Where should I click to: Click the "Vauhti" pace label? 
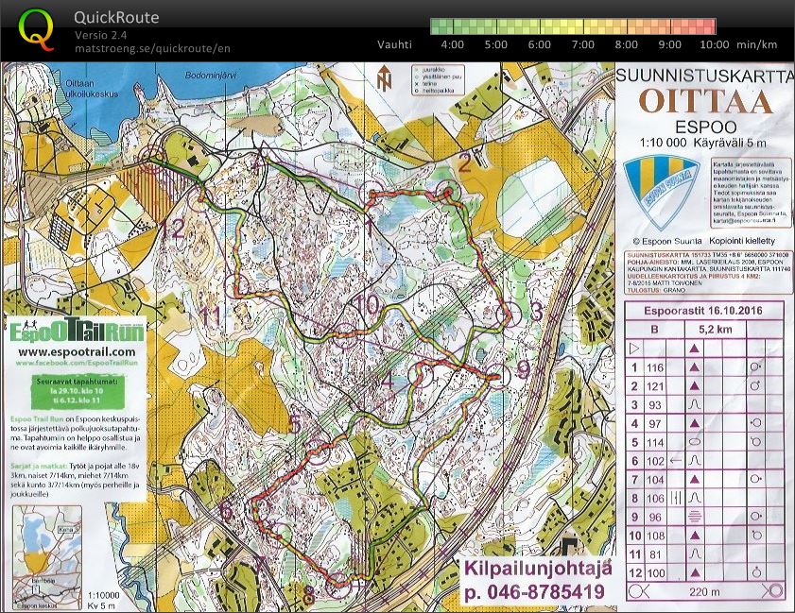394,44
